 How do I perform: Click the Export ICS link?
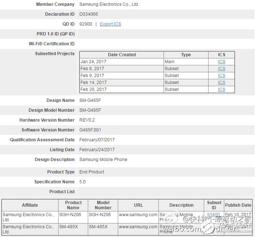[110, 24]
